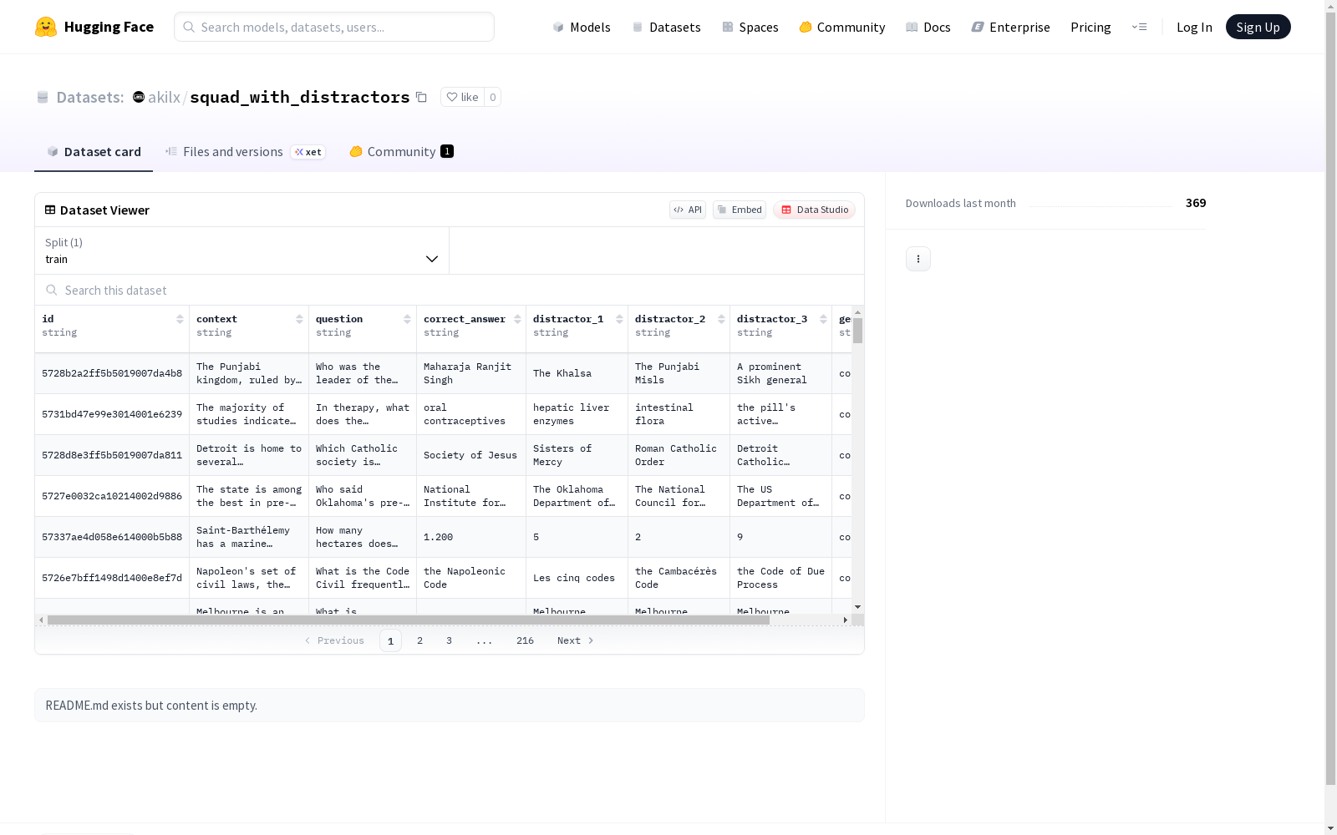Sort by the correct_answer column
Image resolution: width=1337 pixels, height=835 pixels.
[517, 319]
